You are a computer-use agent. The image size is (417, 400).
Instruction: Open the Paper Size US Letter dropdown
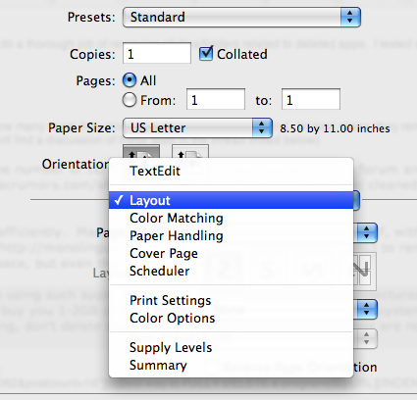197,127
